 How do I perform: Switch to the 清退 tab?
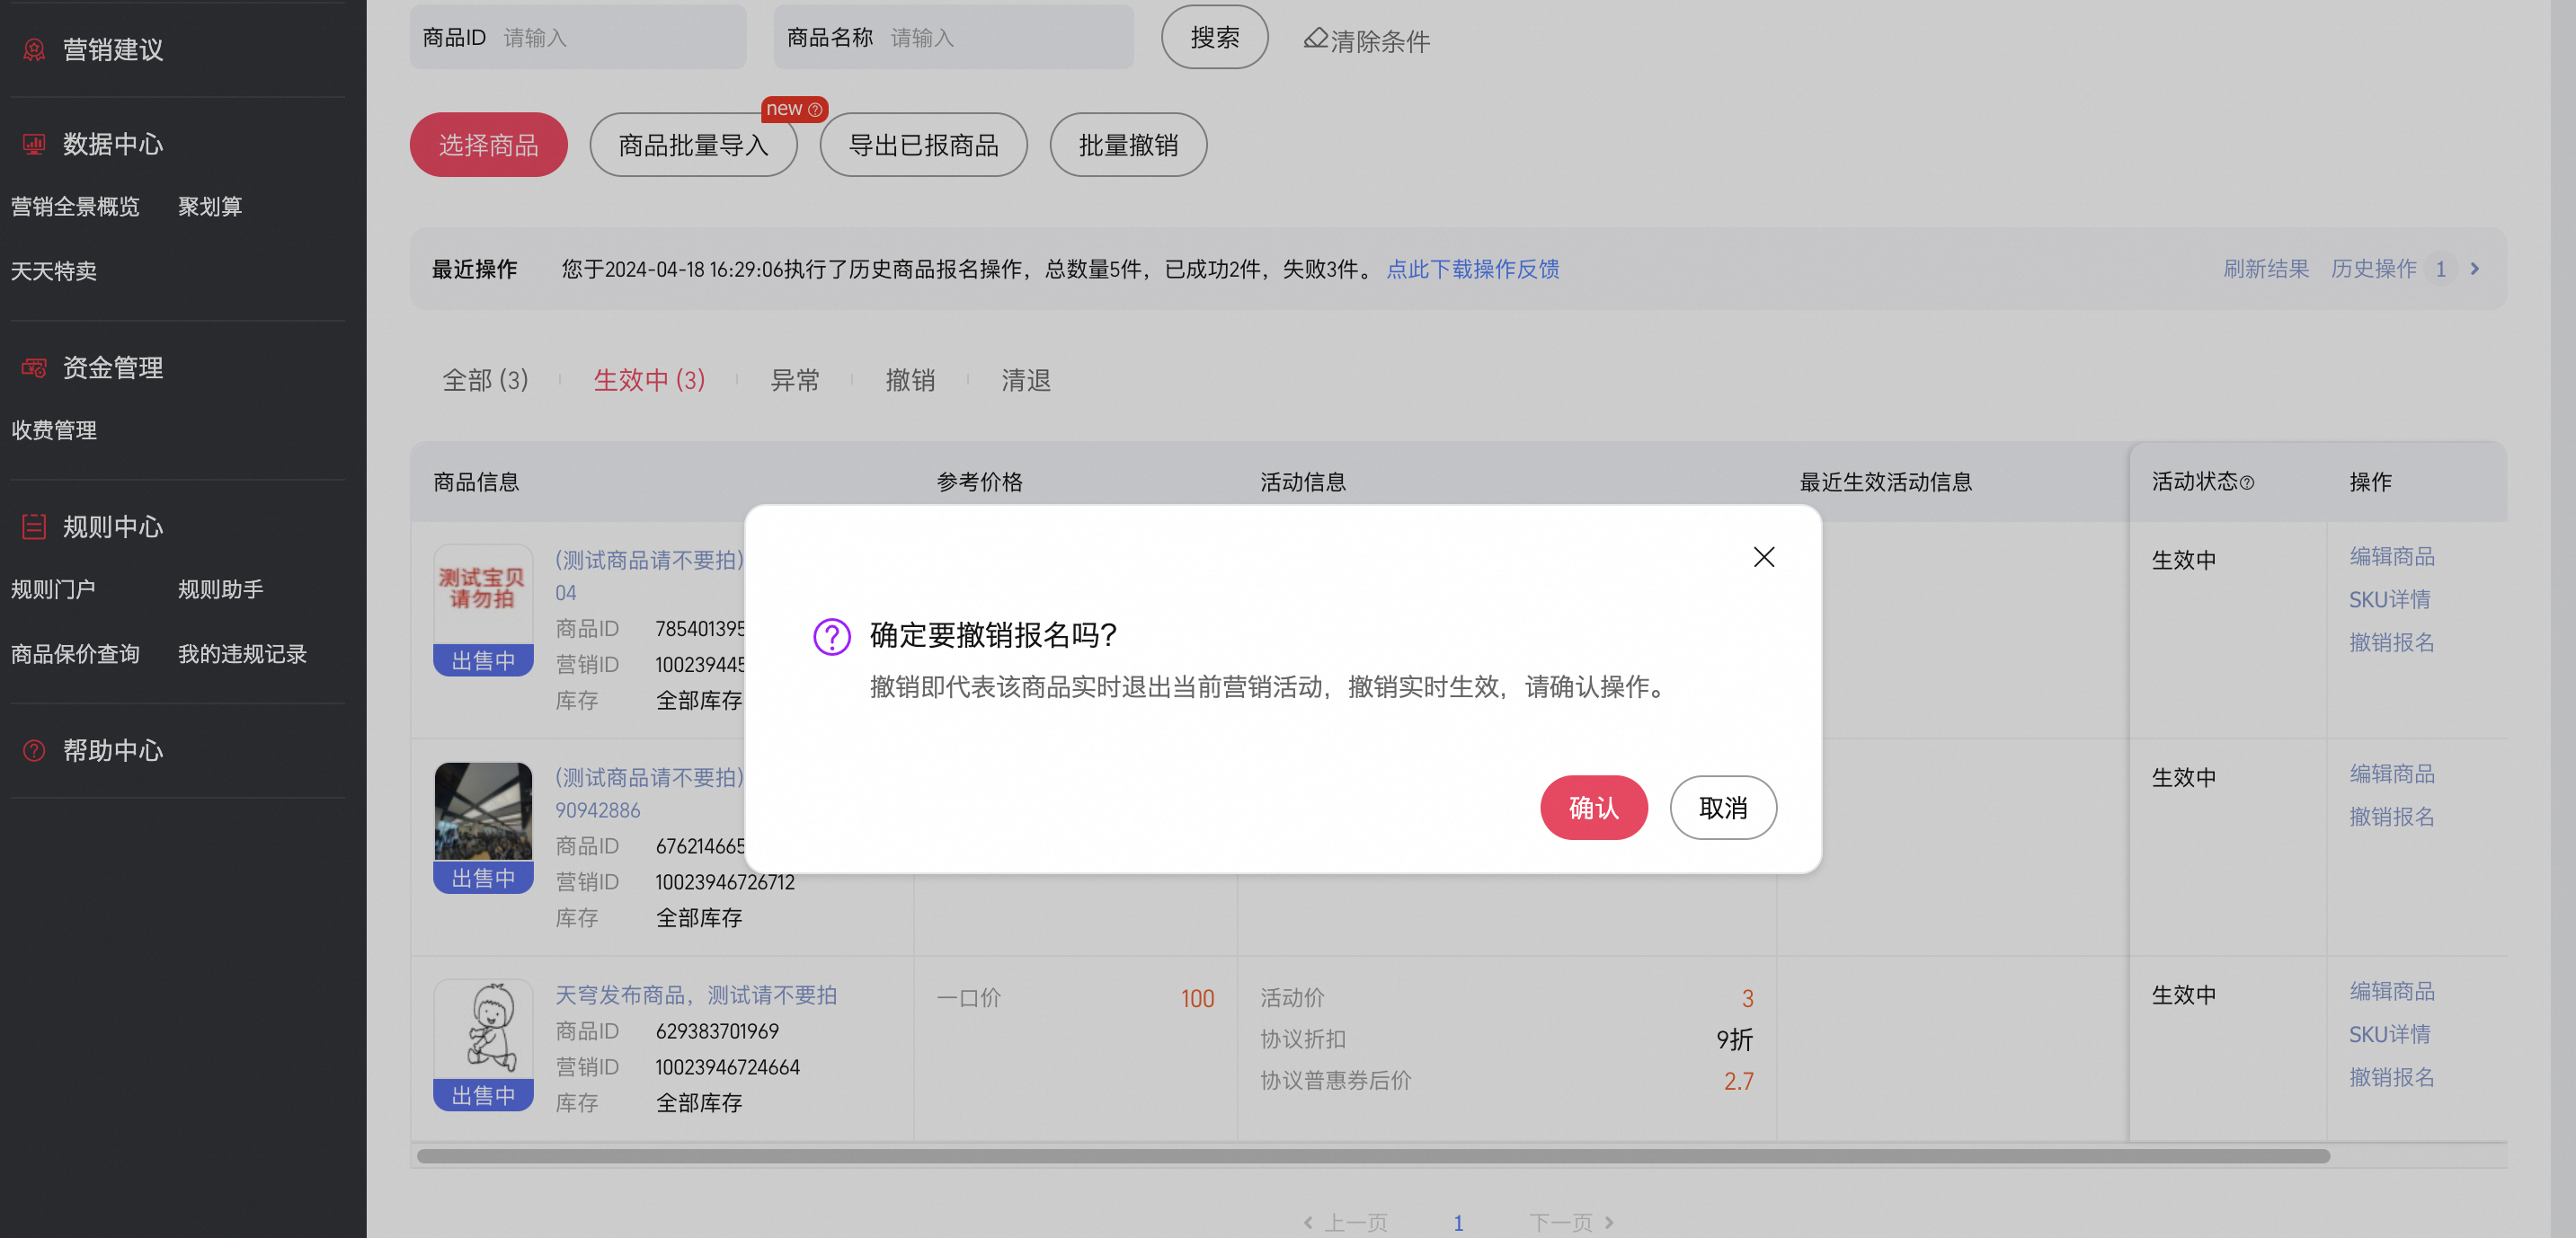[1026, 380]
